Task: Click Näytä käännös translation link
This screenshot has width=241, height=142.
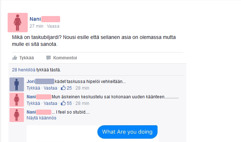Action: pyautogui.click(x=42, y=118)
